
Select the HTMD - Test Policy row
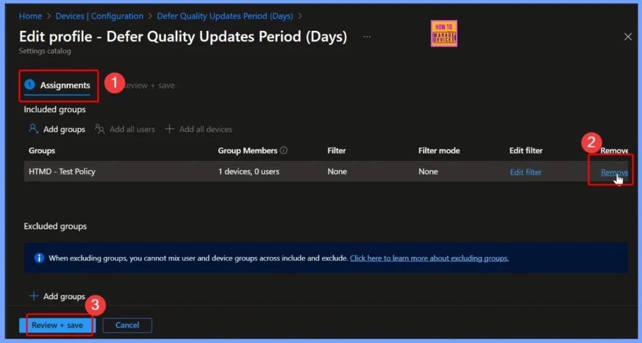coord(119,172)
